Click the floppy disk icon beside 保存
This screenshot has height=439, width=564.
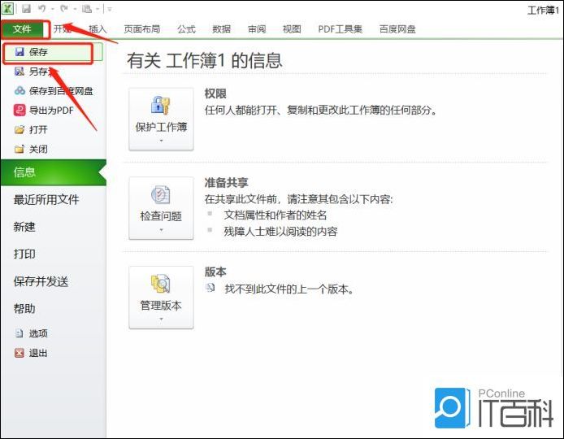20,52
